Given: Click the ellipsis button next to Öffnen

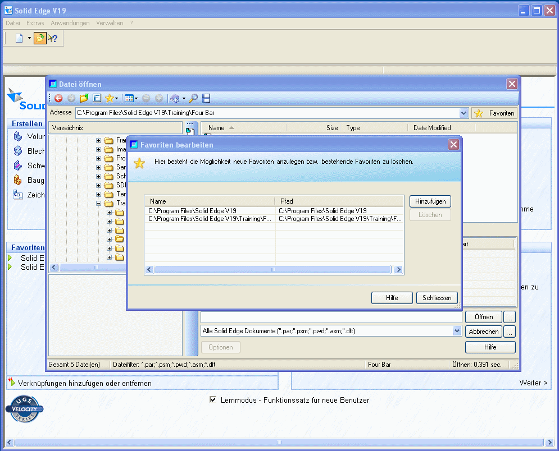Looking at the screenshot, I should (510, 317).
